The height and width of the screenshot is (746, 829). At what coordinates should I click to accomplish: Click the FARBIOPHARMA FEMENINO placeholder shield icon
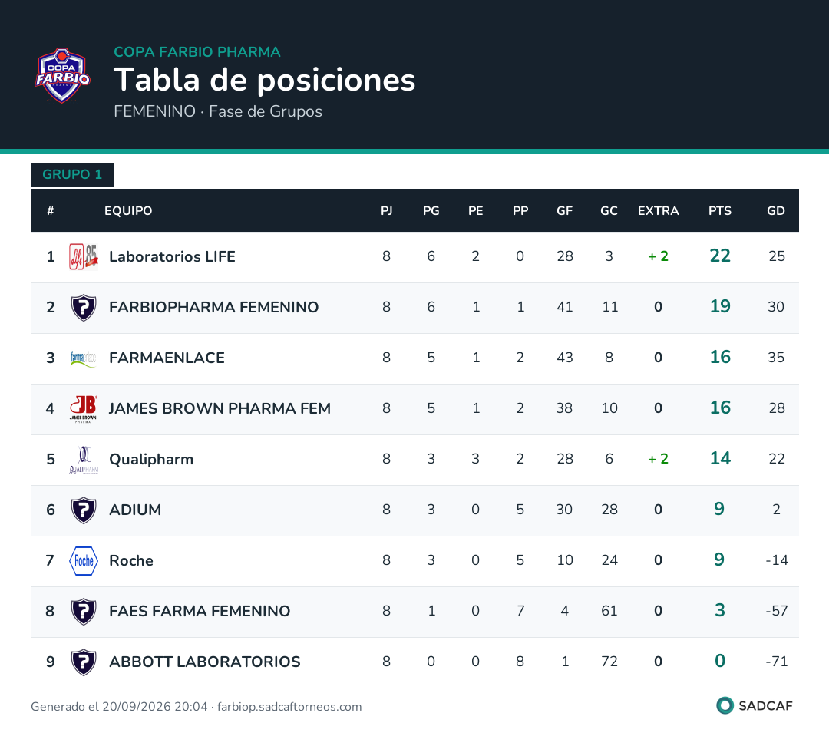click(x=84, y=307)
